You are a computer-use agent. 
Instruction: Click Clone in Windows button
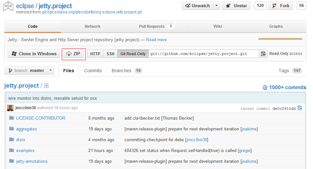[34, 54]
